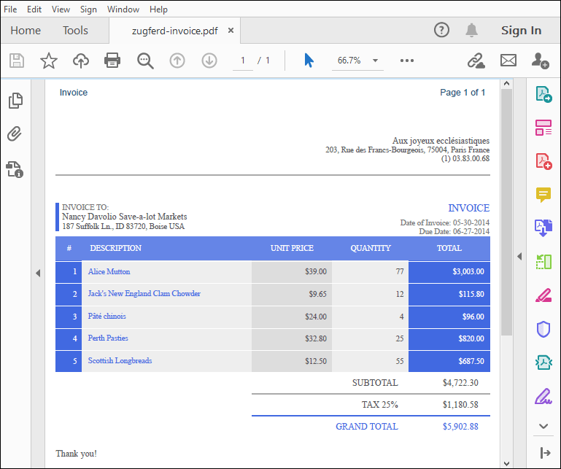Open the green Organize Pages tool
Screen dimensions: 561x469
[543, 262]
